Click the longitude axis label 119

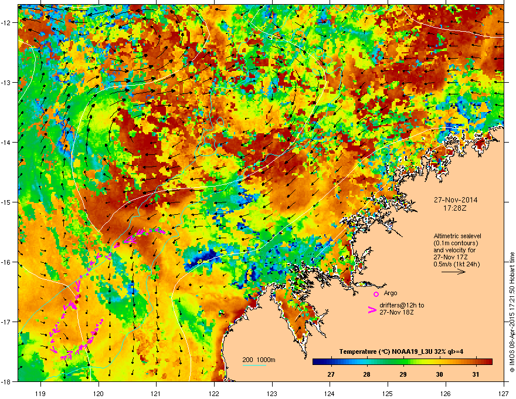point(40,393)
